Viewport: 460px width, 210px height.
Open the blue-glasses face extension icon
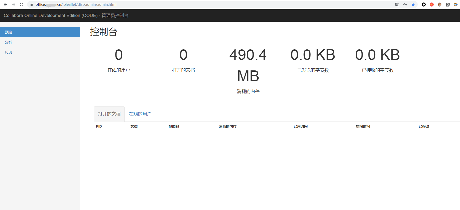pyautogui.click(x=456, y=5)
